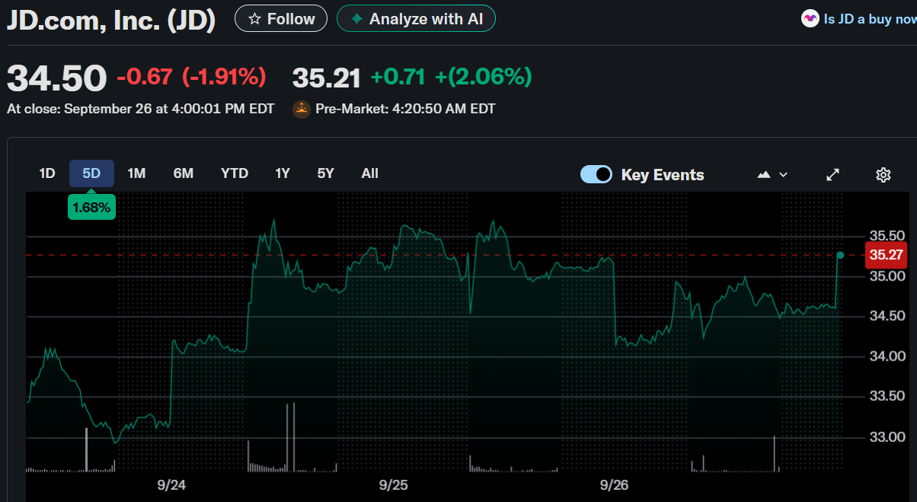Click the green +0.71 +(2.06%) change
The height and width of the screenshot is (502, 917).
(451, 77)
